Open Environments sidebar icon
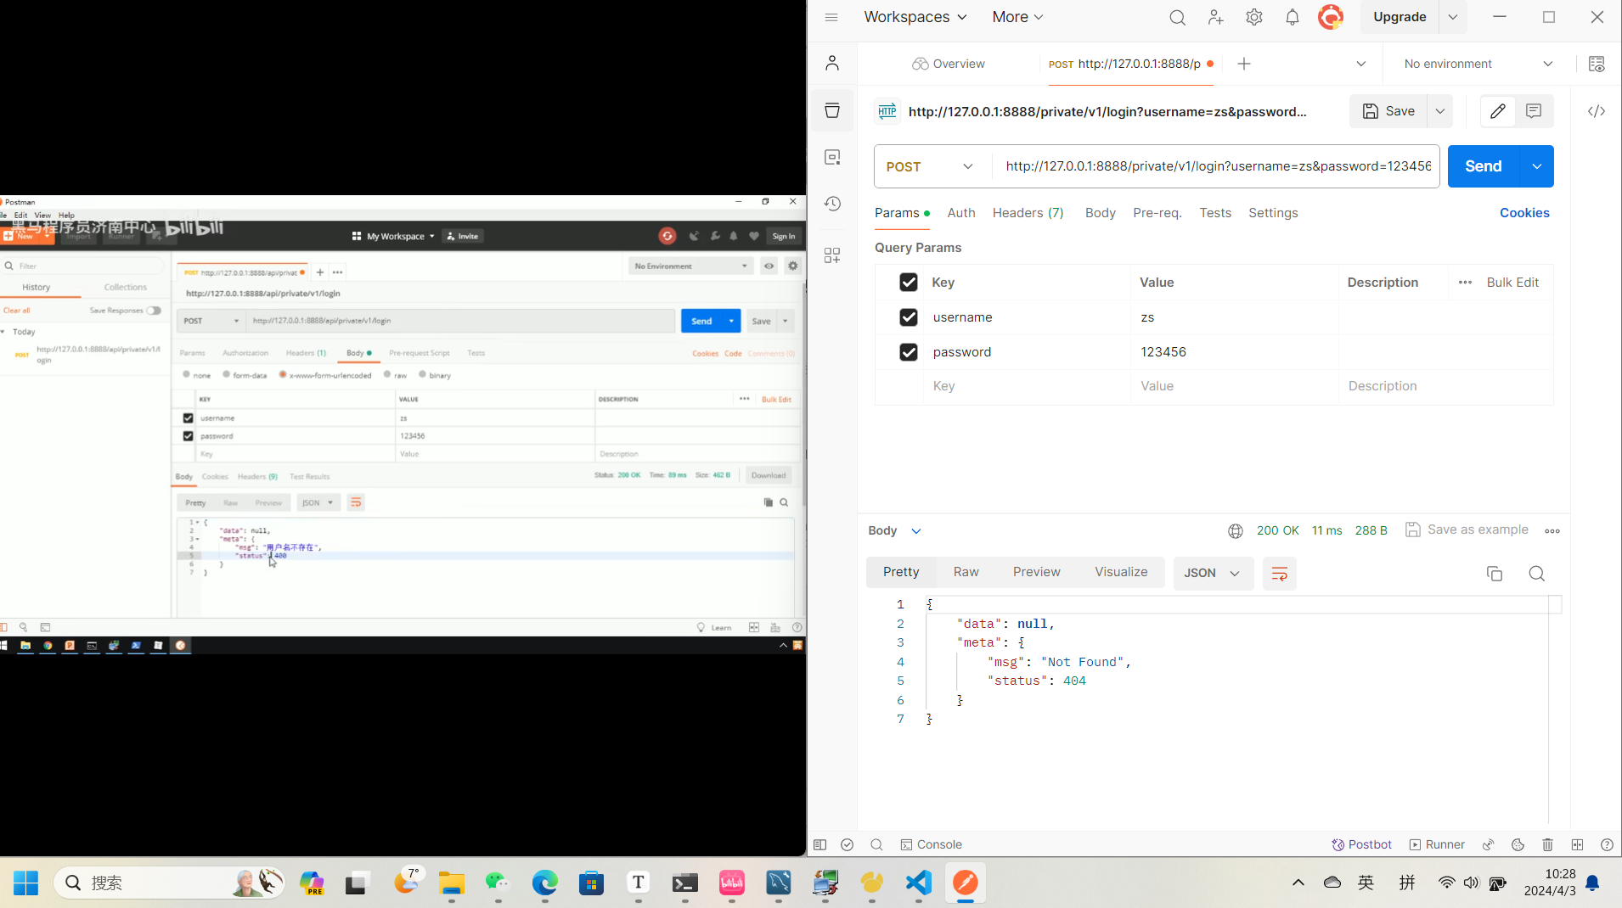Image resolution: width=1622 pixels, height=908 pixels. coord(832,157)
